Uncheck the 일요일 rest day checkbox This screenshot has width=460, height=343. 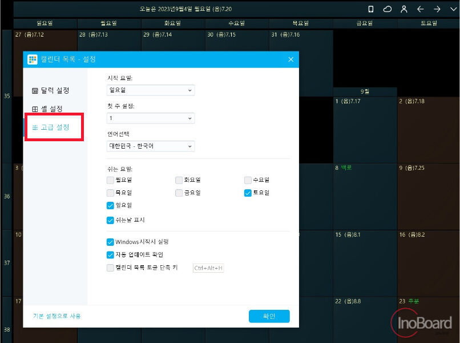pos(110,205)
